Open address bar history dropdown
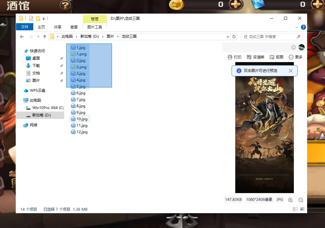Viewport: 325px width, 228px height. point(228,37)
